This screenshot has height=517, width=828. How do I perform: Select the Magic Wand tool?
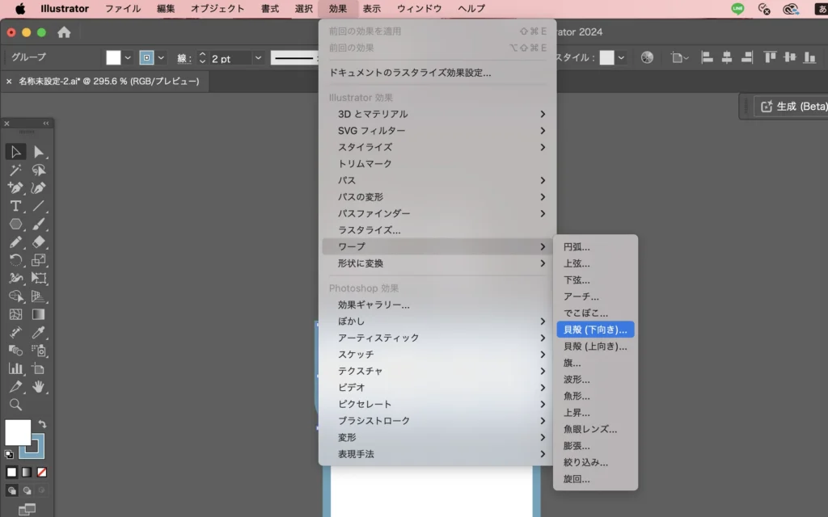point(15,170)
